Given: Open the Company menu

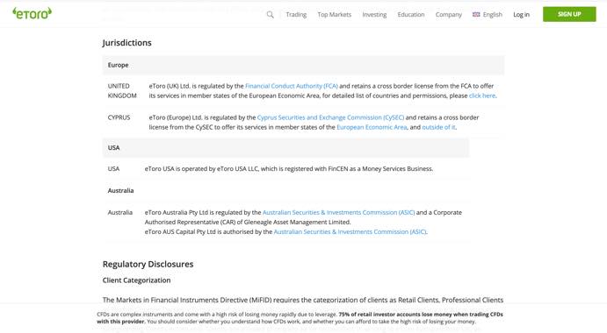Looking at the screenshot, I should [x=448, y=15].
